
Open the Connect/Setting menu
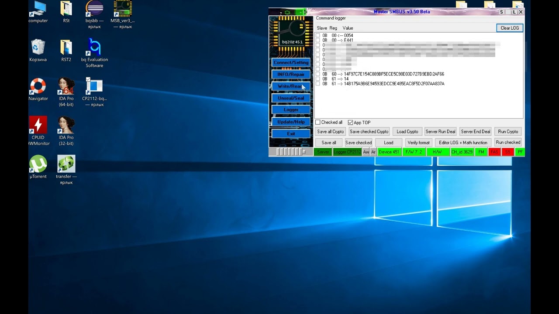click(x=291, y=62)
